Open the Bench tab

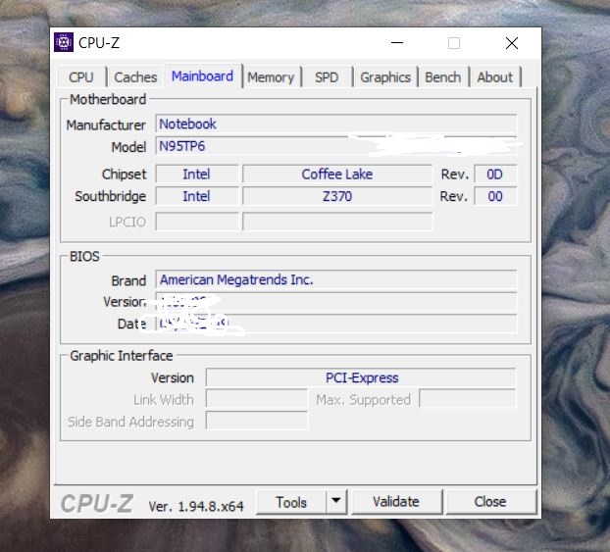(443, 77)
